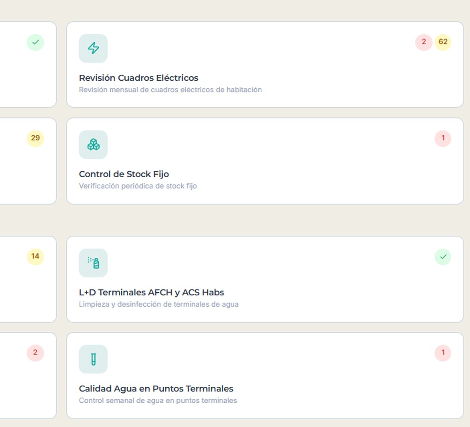The width and height of the screenshot is (470, 427).
Task: Click the red 2 badge on the cut-off card
Action: 35,353
